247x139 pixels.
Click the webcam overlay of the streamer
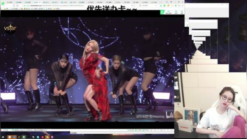click(x=210, y=105)
